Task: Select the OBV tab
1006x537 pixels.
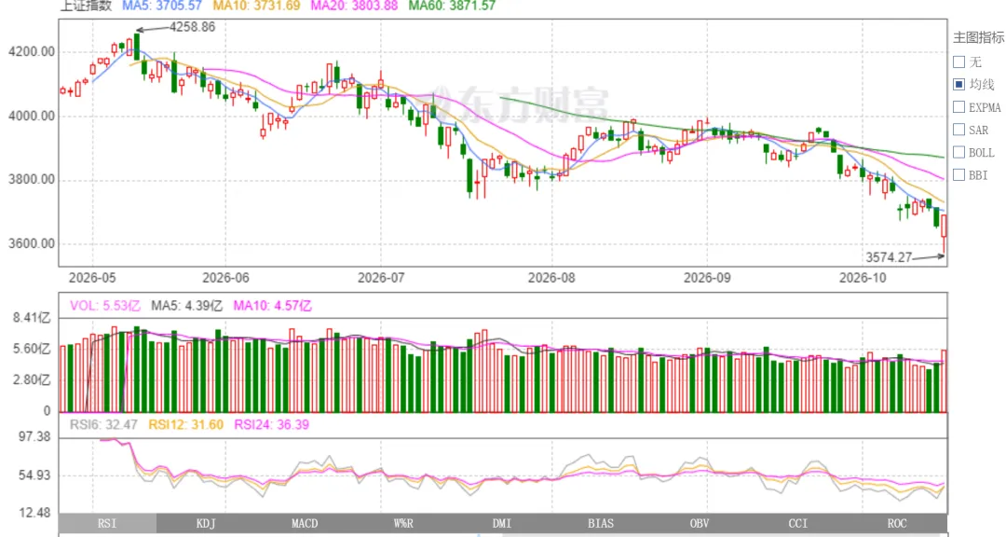Action: (700, 524)
